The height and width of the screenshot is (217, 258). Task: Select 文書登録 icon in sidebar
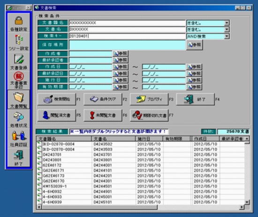19,62
